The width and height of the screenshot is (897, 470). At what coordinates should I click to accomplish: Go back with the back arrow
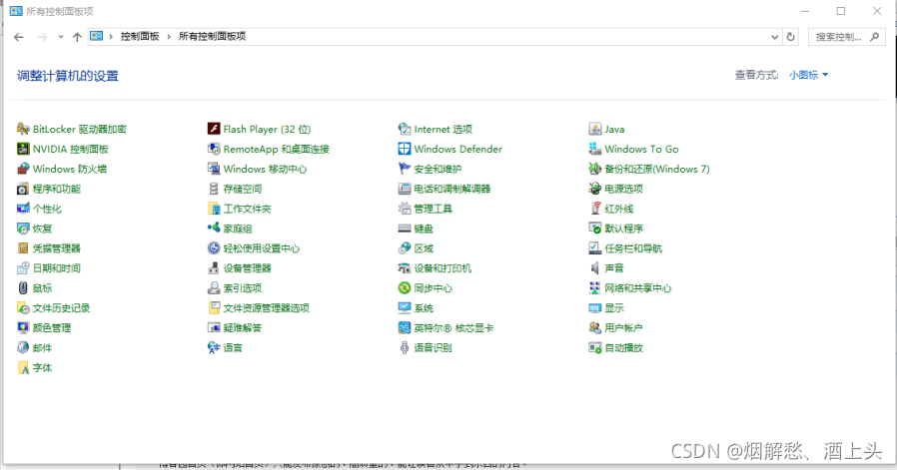(x=19, y=37)
